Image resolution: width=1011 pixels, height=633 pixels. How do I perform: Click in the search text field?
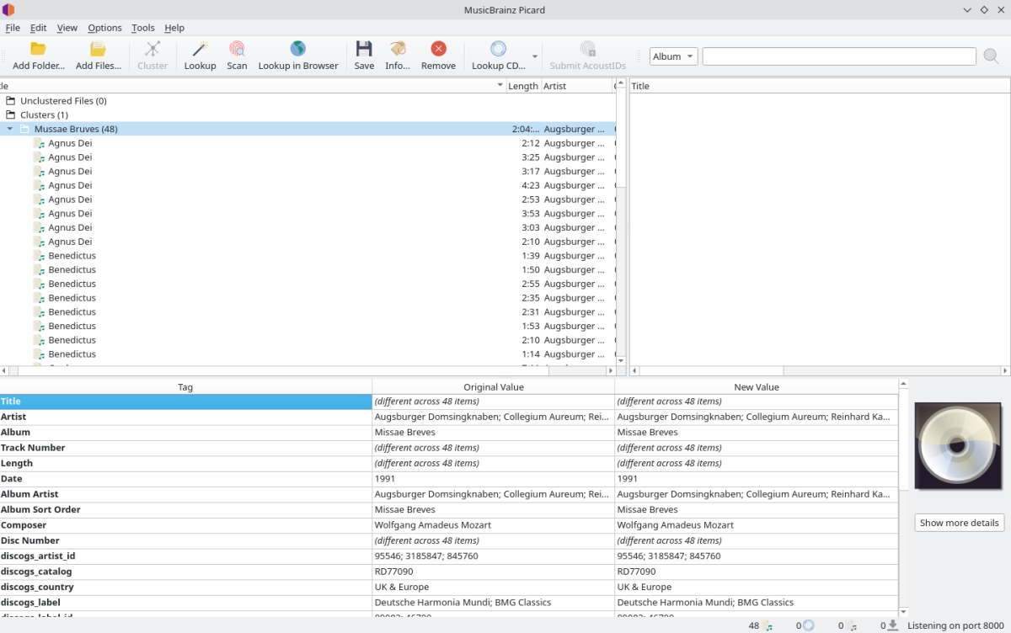838,56
